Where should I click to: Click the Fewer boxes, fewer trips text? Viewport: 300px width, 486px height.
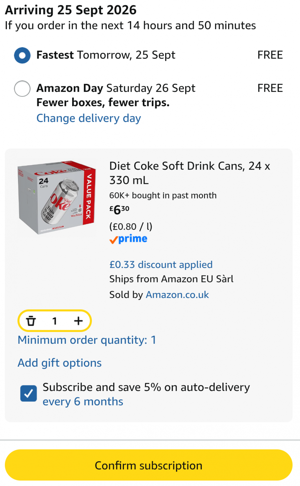(103, 103)
